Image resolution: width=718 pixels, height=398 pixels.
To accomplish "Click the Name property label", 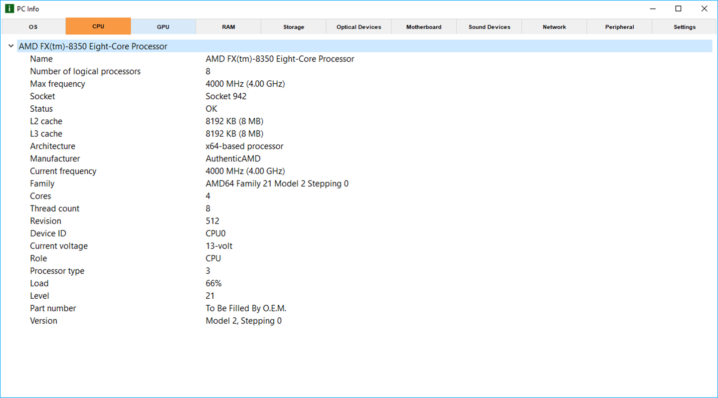I will click(41, 59).
